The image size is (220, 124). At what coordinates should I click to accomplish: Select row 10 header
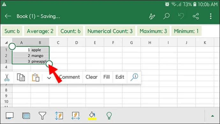tap(6, 102)
